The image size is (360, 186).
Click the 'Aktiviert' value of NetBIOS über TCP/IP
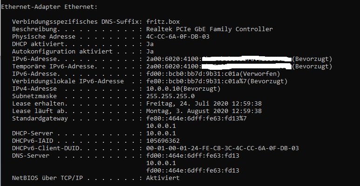click(163, 178)
